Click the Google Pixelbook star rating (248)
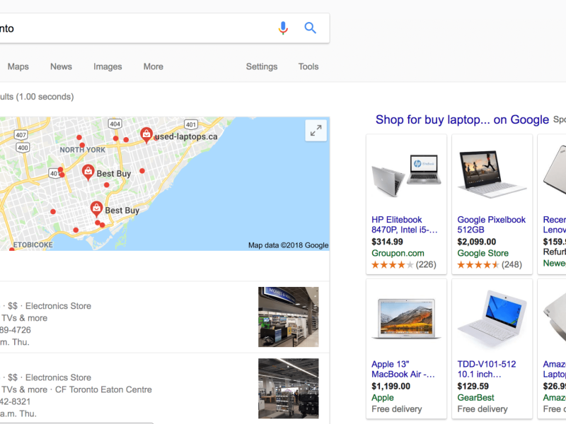Screen dimensions: 566x424 [490, 264]
